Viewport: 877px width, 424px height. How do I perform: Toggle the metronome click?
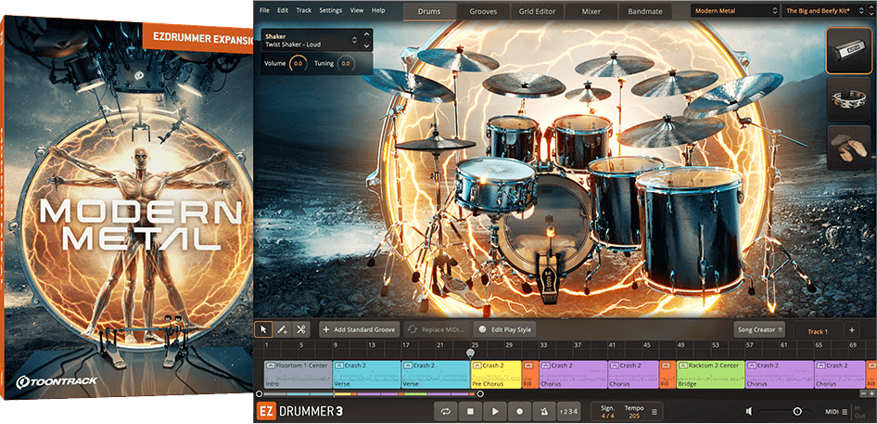544,412
